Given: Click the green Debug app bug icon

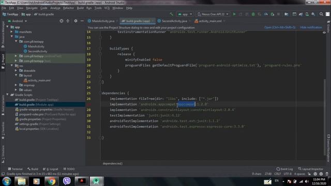Looking at the screenshot, I should pos(253,14).
